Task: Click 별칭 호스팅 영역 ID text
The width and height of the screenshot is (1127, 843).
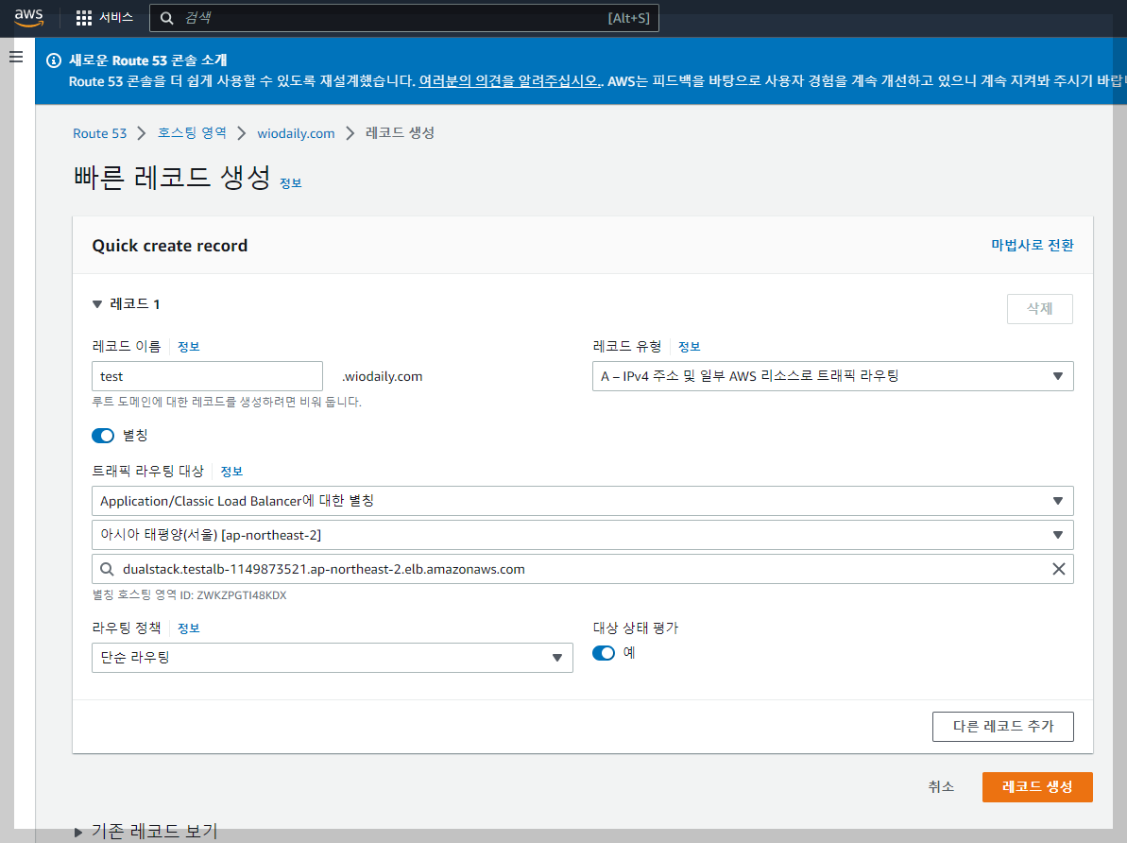Action: (190, 594)
